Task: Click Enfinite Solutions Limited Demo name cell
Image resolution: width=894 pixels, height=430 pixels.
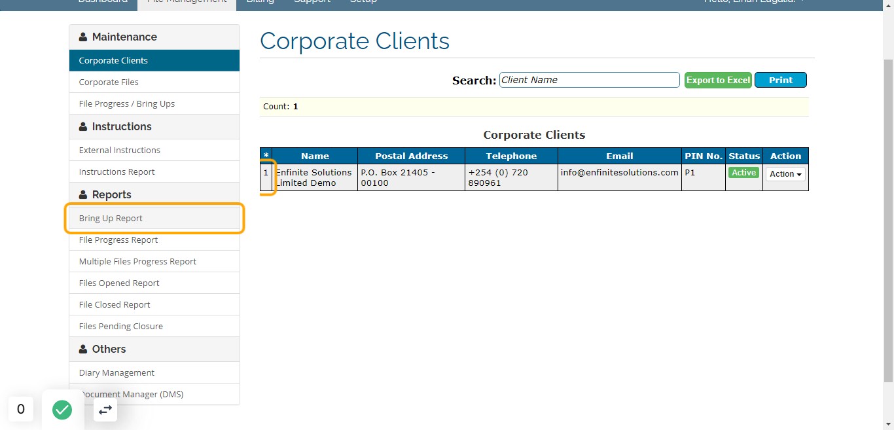Action: point(315,177)
